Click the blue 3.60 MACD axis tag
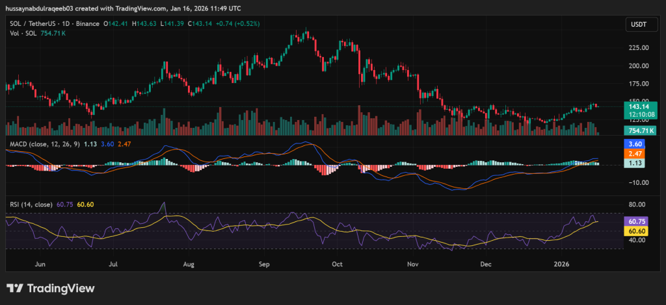 click(x=635, y=144)
